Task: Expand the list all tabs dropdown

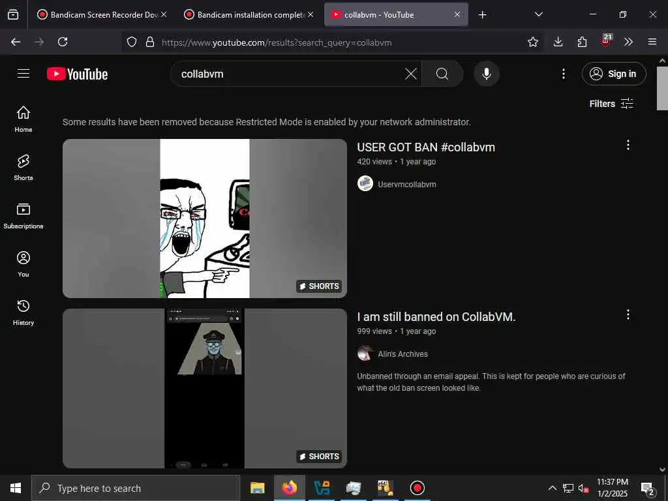Action: [538, 14]
